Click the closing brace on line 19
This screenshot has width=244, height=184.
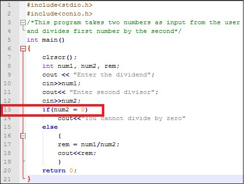pyautogui.click(x=60, y=162)
